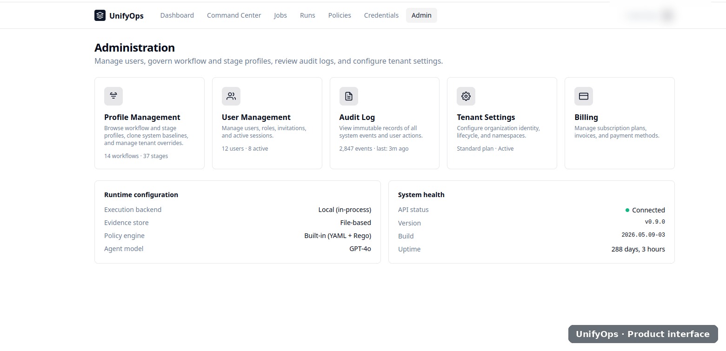Click the 'System health' panel heading
Viewport: 726px width, 351px height.
[x=421, y=195]
